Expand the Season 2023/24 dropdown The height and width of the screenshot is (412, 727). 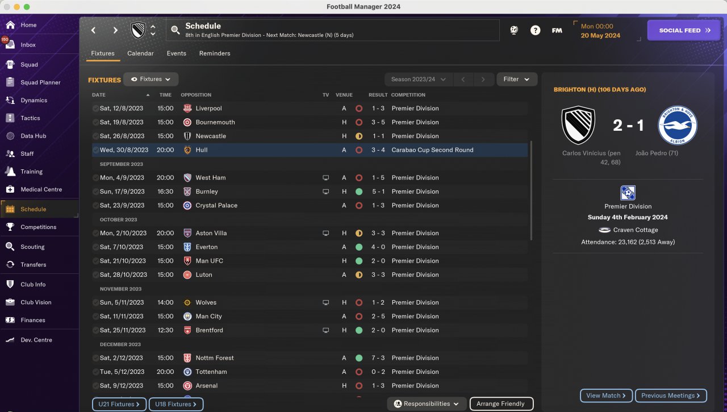click(x=418, y=80)
